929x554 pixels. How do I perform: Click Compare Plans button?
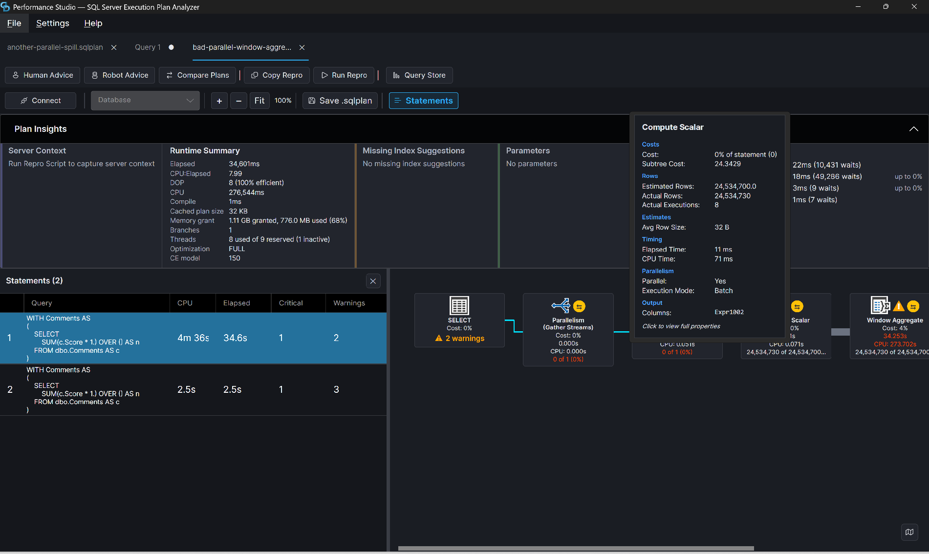point(197,75)
